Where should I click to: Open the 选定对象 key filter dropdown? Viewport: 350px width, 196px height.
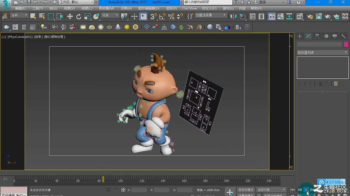click(271, 190)
